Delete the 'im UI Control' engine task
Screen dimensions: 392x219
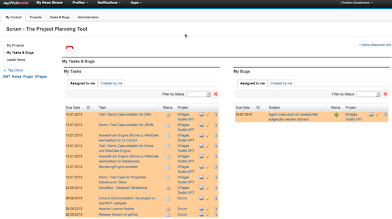216,135
